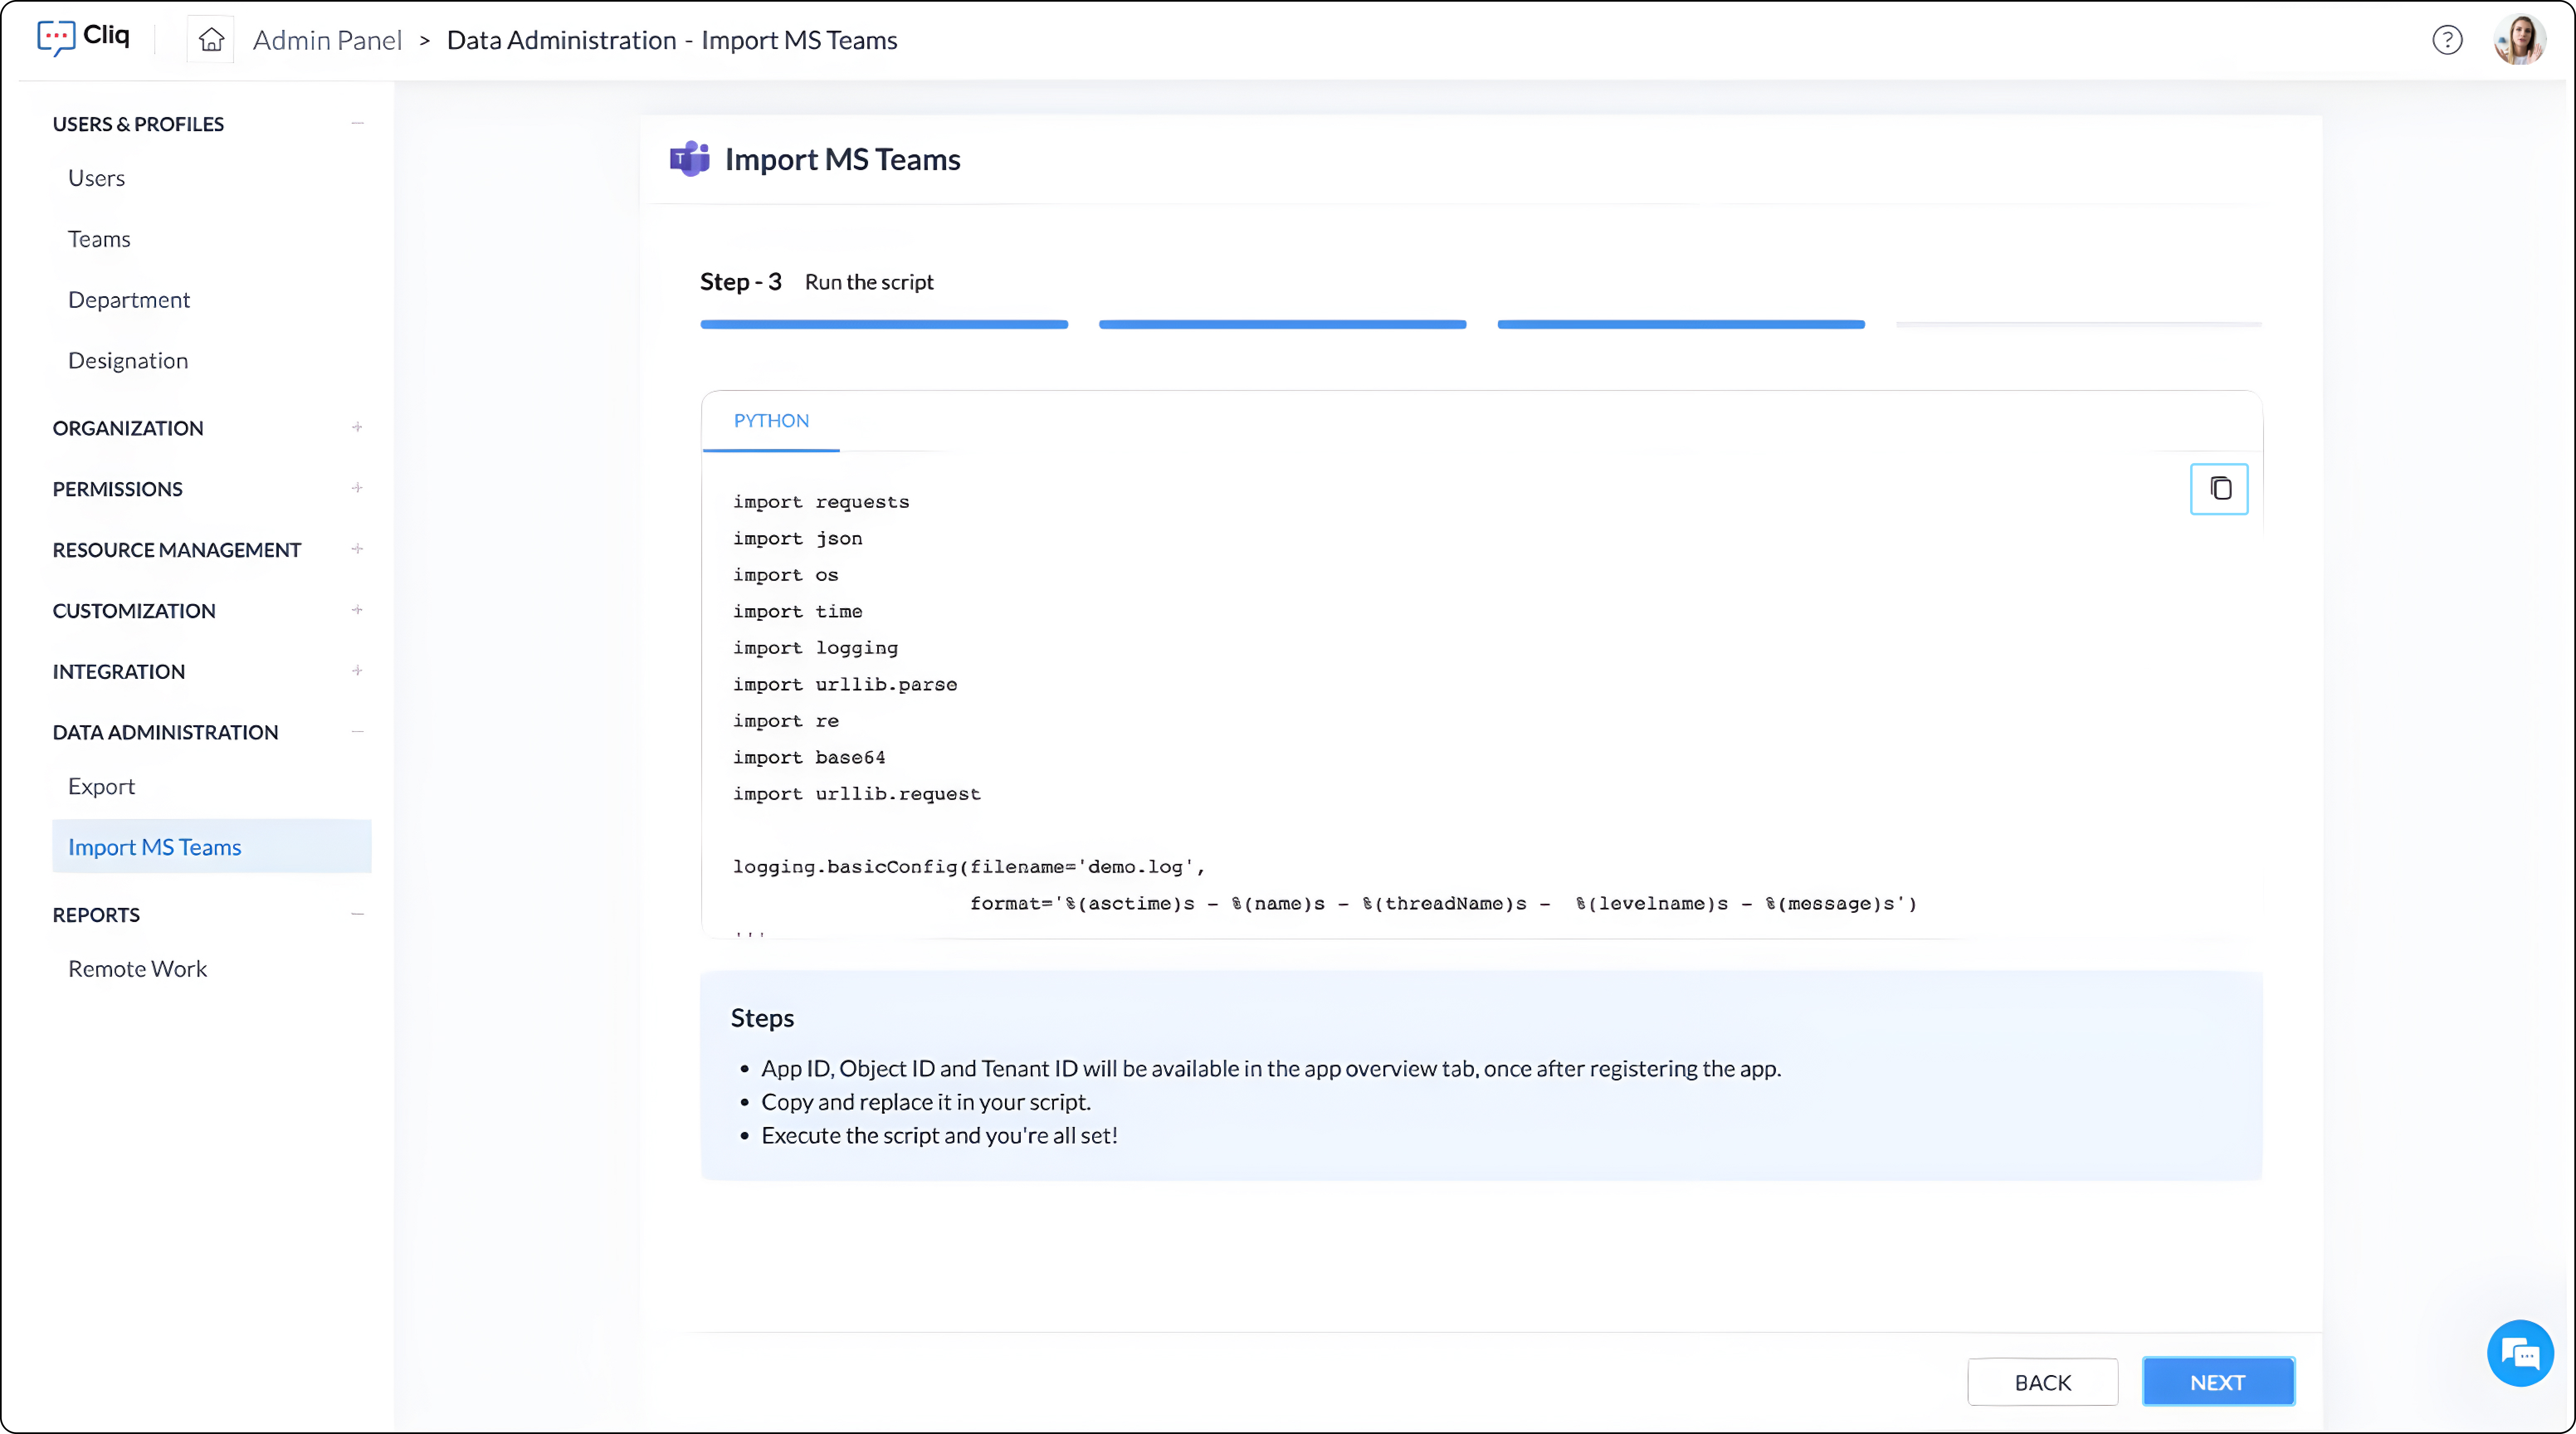Collapse the Data Administration section
2576x1434 pixels.
coord(357,732)
